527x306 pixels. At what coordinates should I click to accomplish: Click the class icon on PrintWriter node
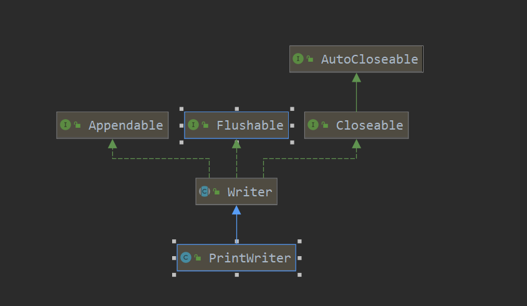(186, 258)
